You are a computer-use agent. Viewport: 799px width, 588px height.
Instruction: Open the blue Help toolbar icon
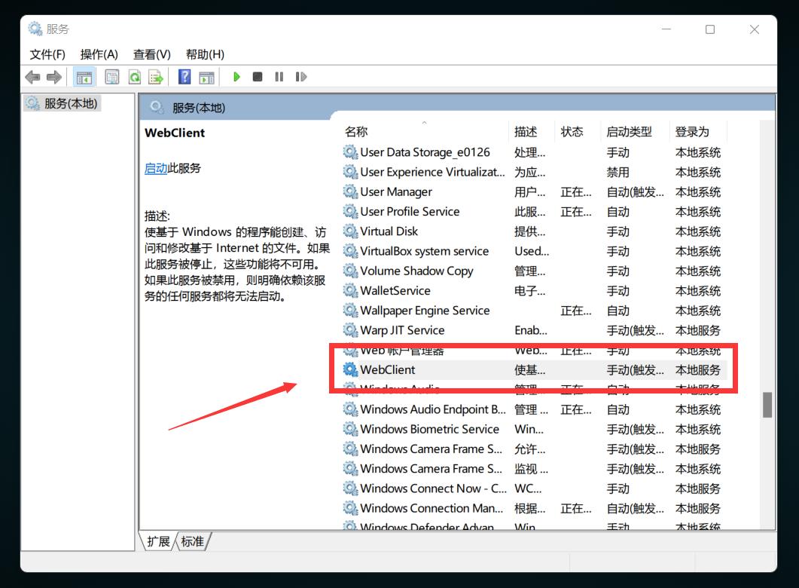point(185,77)
